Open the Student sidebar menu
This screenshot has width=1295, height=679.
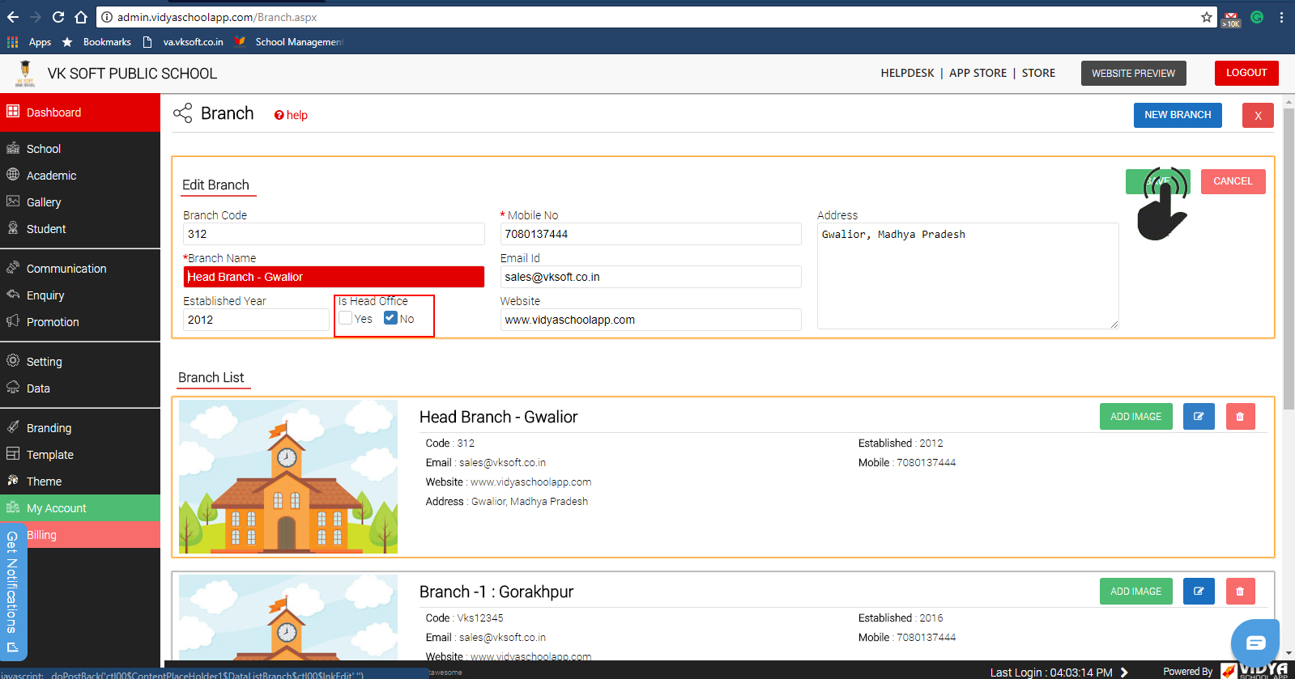click(80, 229)
